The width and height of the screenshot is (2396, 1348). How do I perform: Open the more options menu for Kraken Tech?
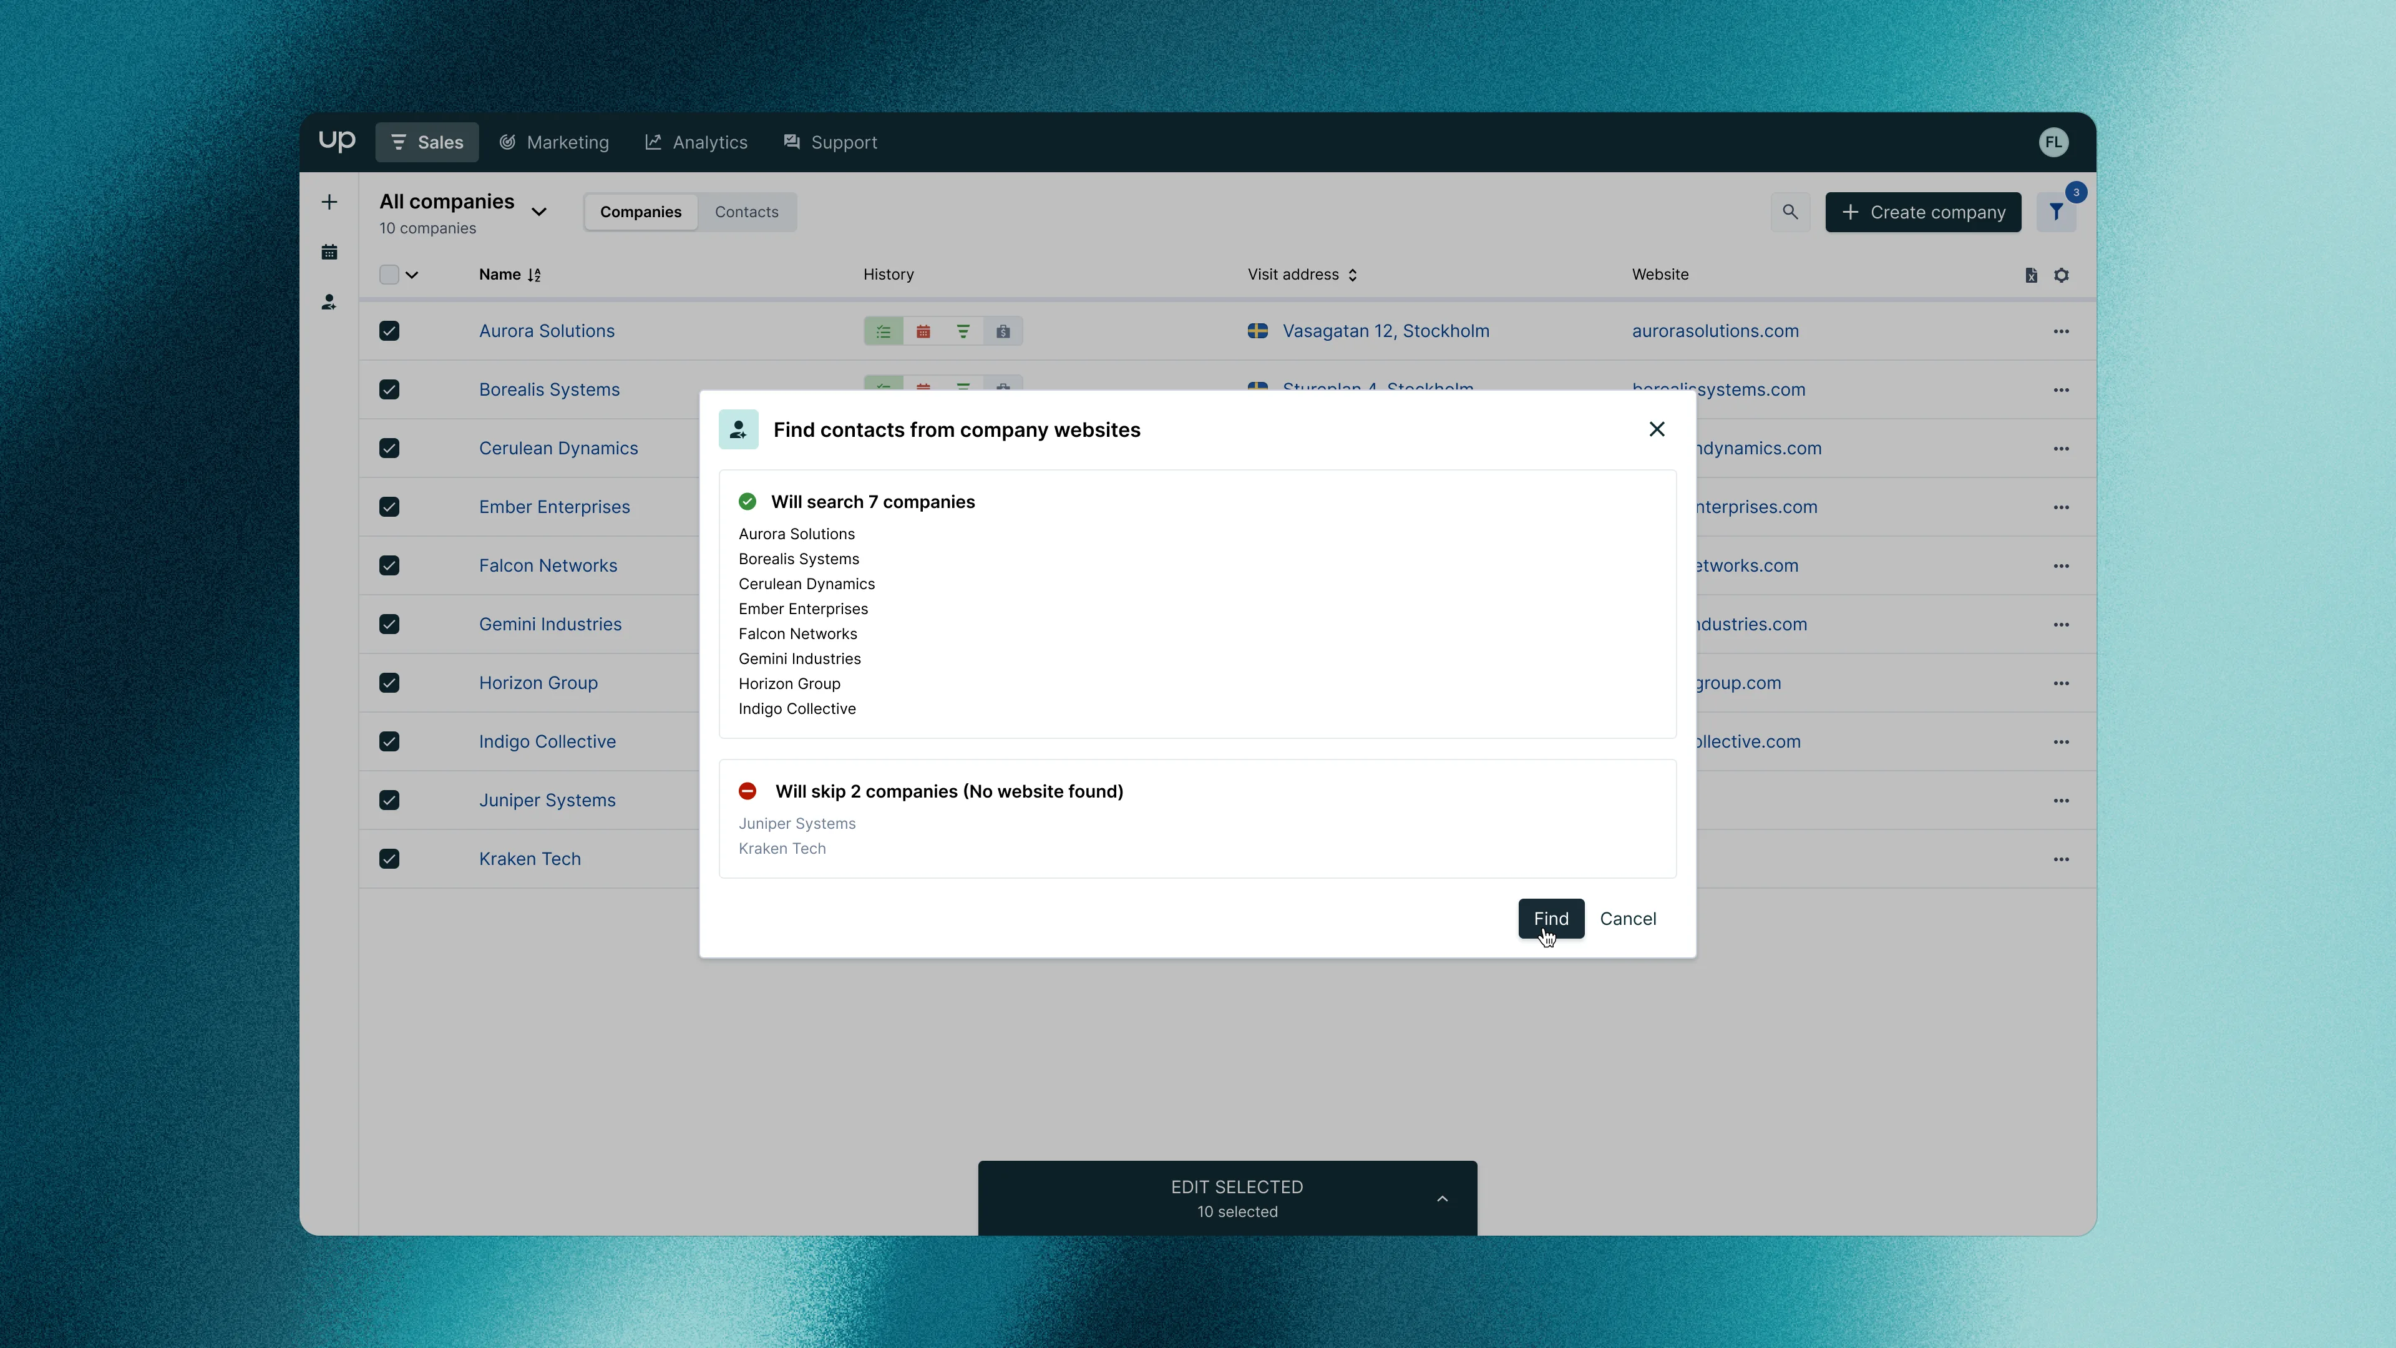pos(2061,859)
